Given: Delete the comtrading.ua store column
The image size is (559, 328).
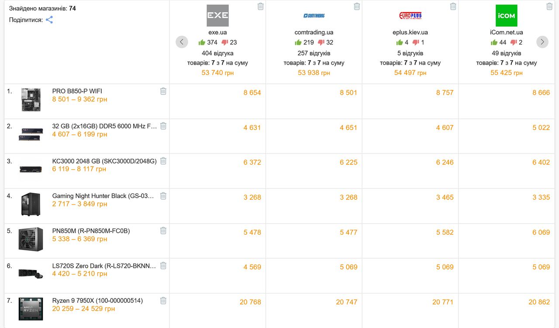Looking at the screenshot, I should pyautogui.click(x=357, y=7).
